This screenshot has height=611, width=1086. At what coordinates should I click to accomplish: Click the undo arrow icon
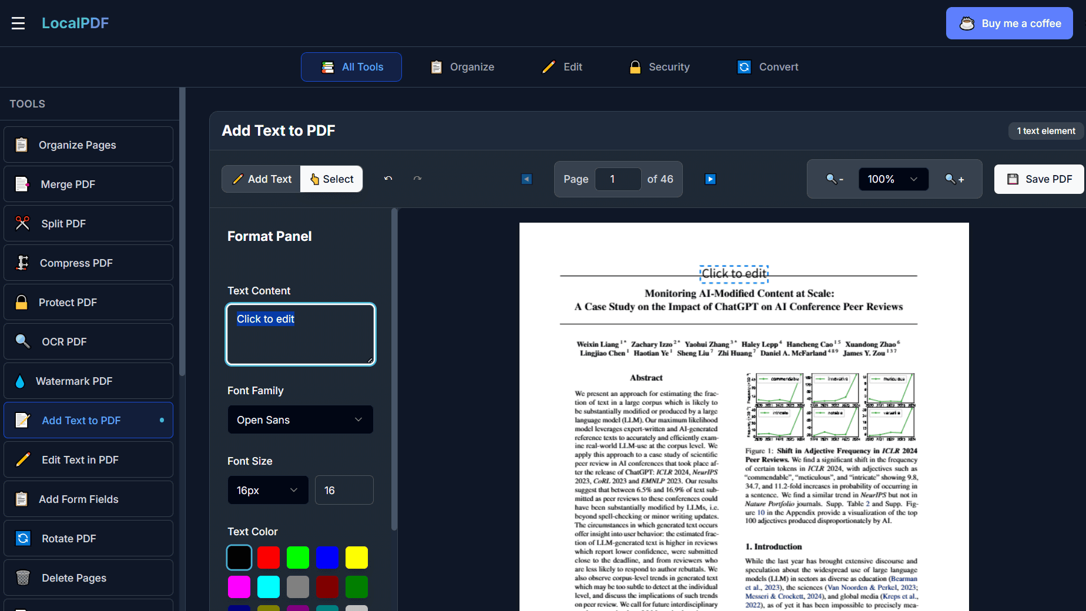[x=388, y=179]
